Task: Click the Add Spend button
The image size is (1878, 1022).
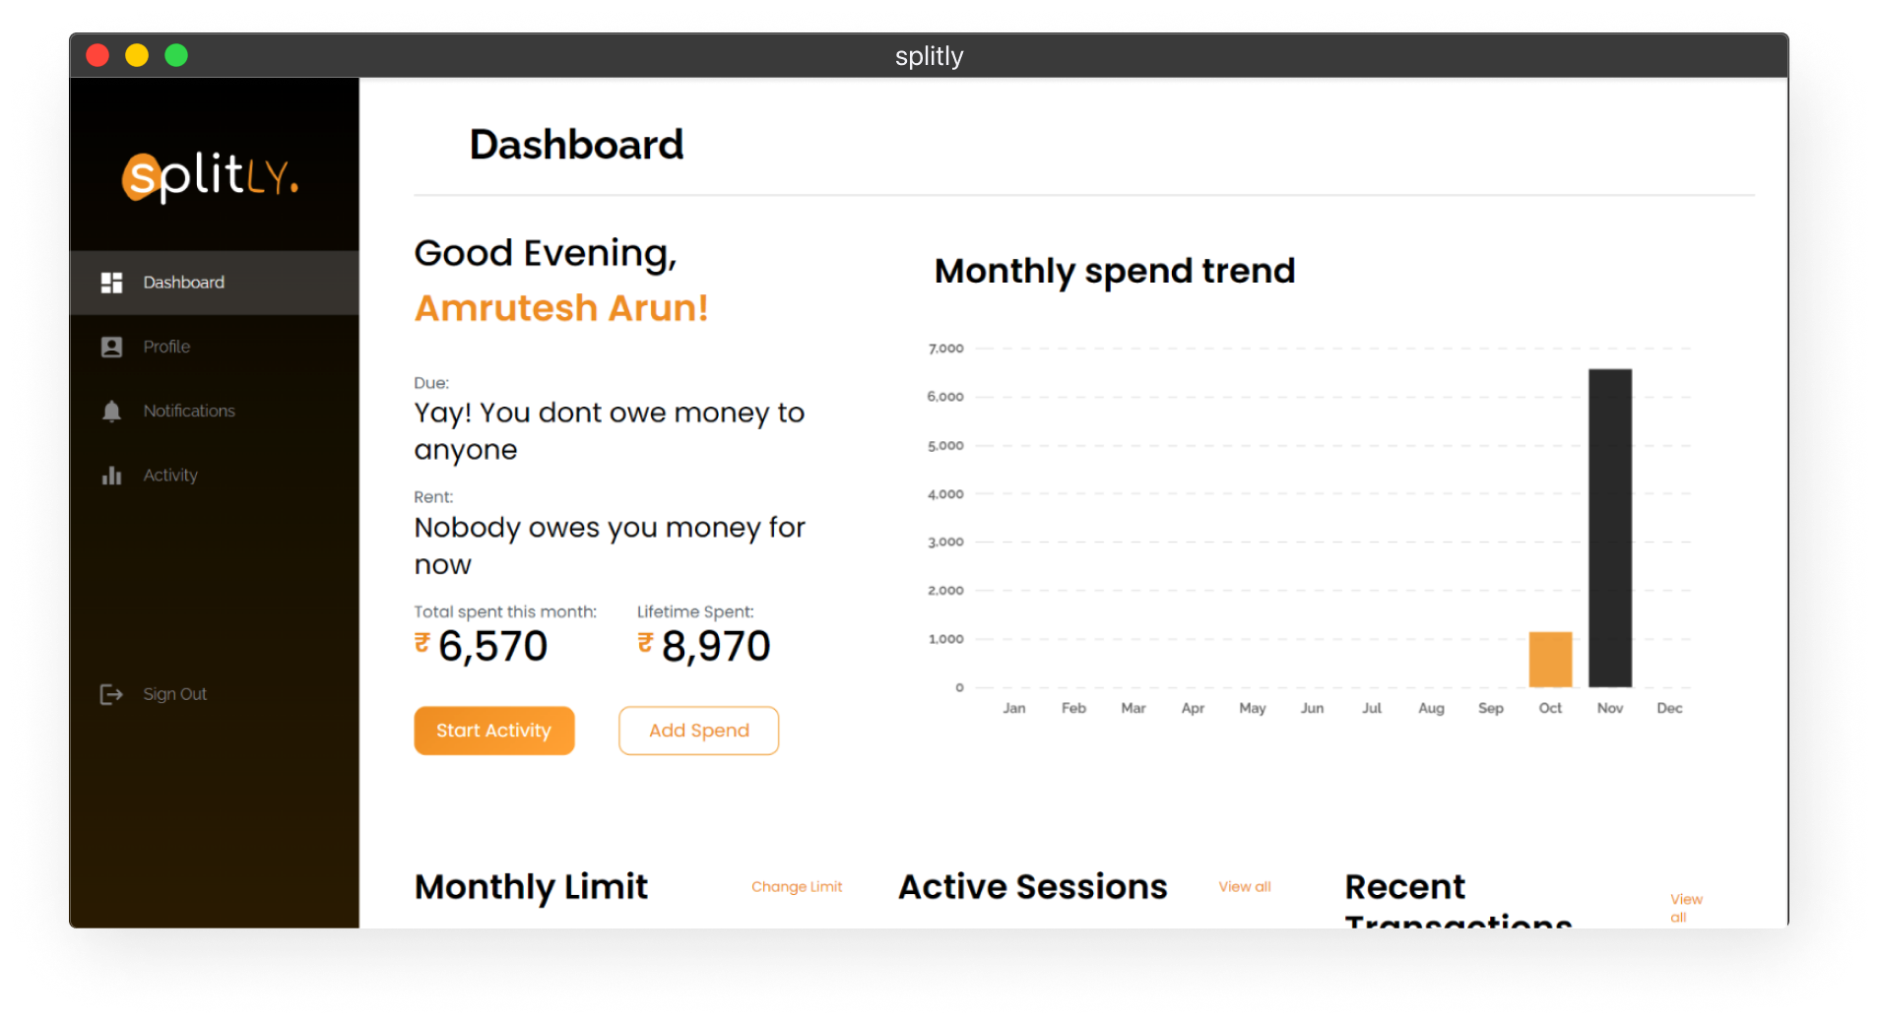Action: pyautogui.click(x=699, y=731)
